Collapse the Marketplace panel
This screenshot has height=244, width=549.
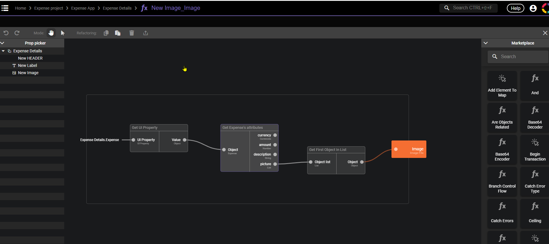pos(485,43)
